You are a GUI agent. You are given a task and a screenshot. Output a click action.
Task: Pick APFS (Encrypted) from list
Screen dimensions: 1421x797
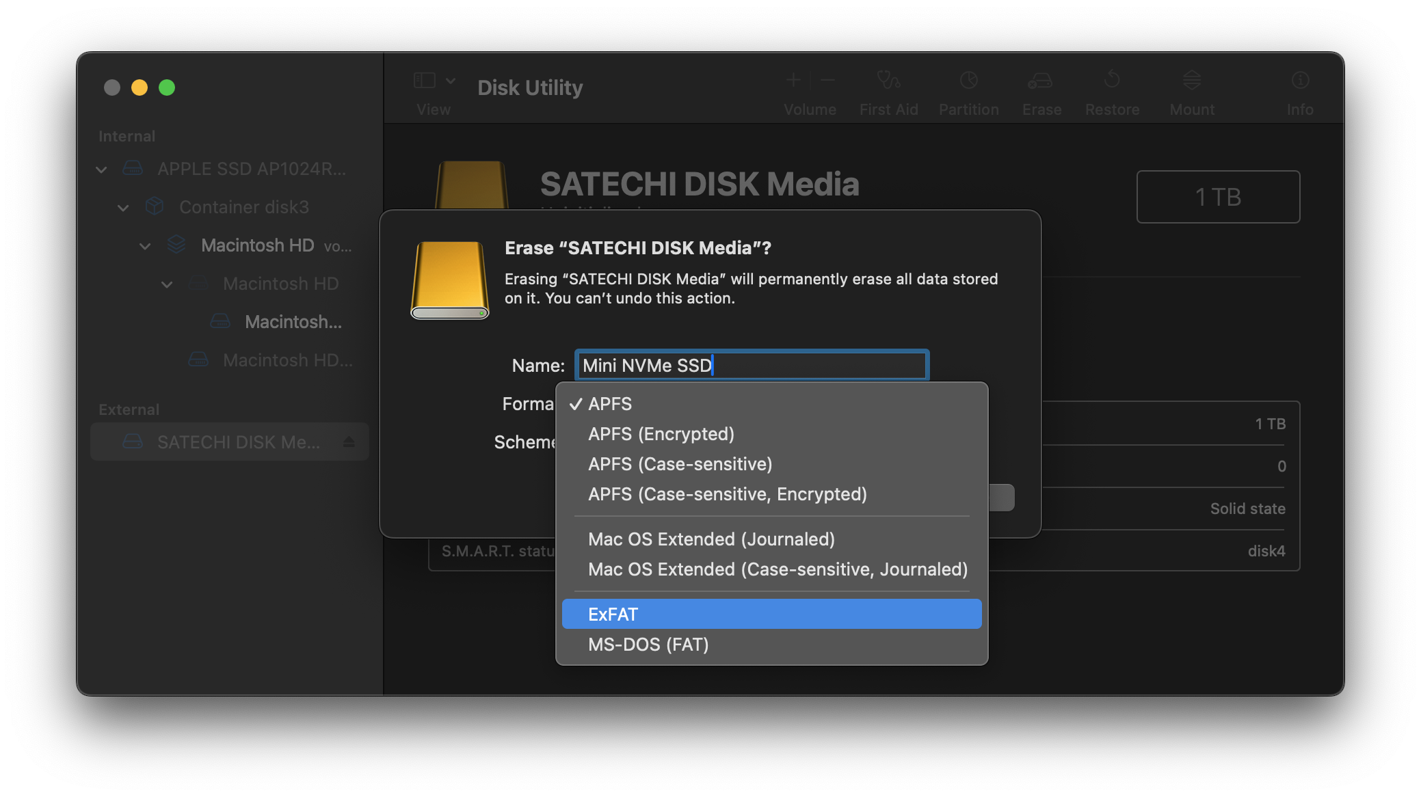771,433
